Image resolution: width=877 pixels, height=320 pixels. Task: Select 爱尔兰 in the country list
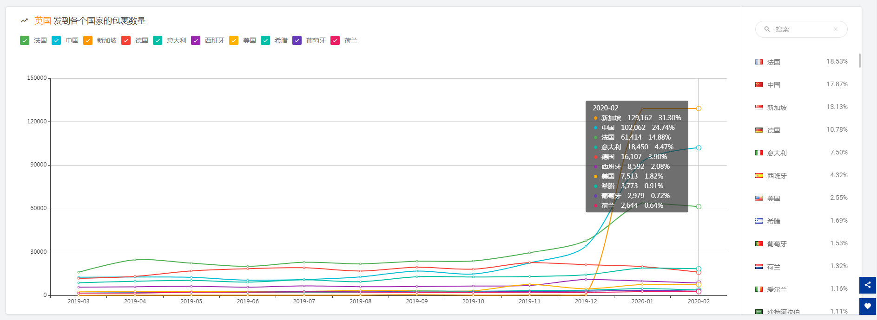coord(777,289)
